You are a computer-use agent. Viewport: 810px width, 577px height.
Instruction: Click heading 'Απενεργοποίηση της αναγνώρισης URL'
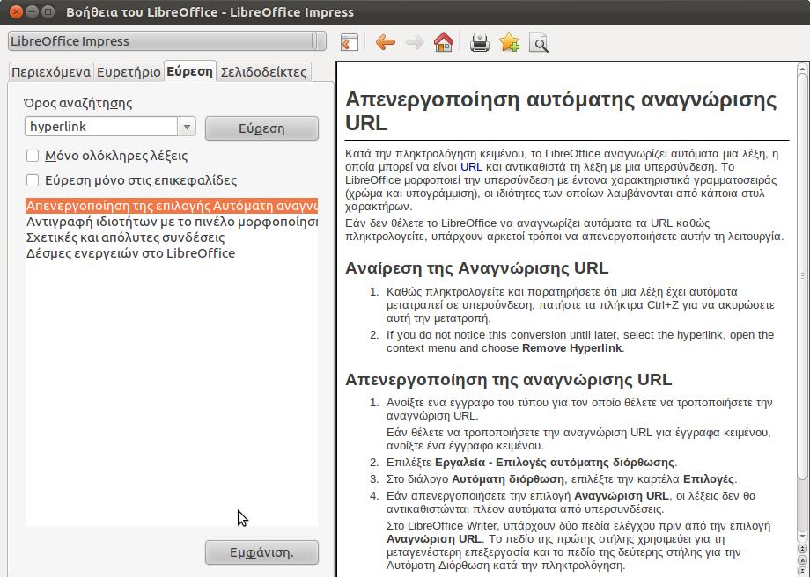click(508, 380)
